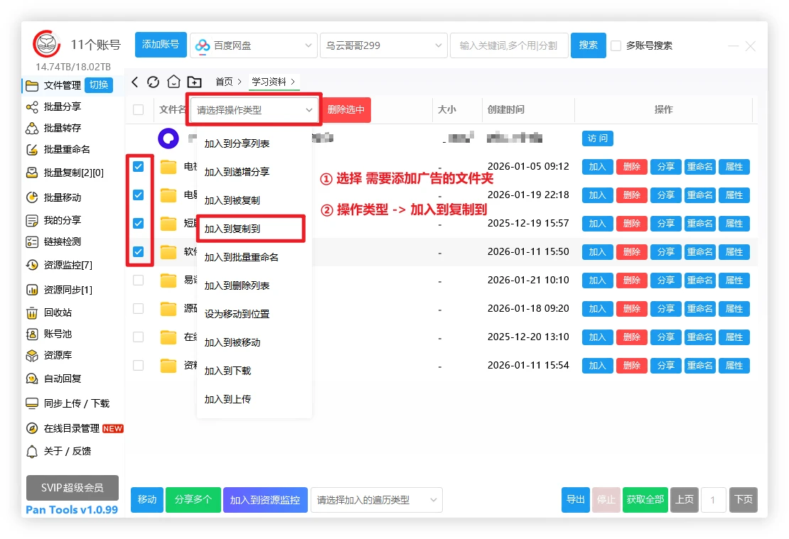This screenshot has height=539, width=789.
Task: Click the red 删除选中 button
Action: click(346, 109)
